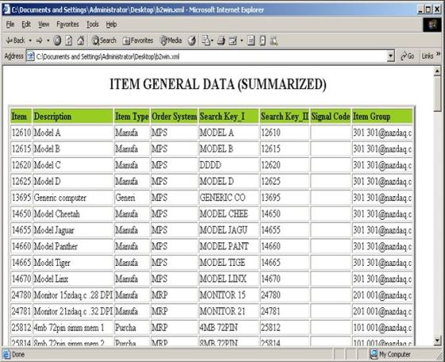Click the Item Group column header
This screenshot has width=445, height=362.
pyautogui.click(x=382, y=117)
